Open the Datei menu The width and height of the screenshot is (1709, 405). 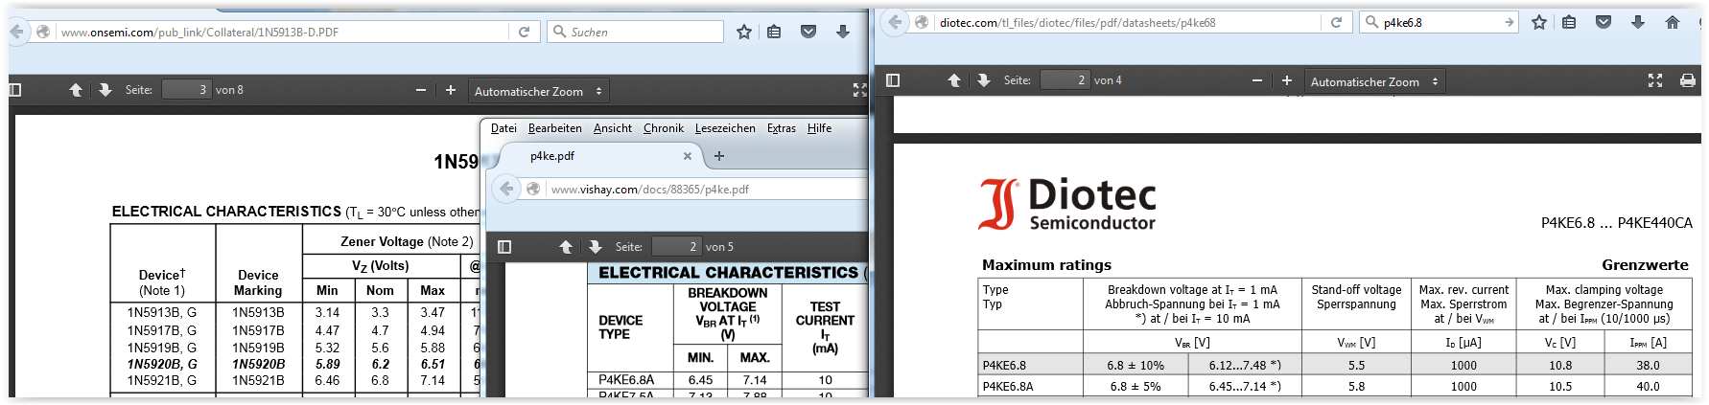pos(503,128)
